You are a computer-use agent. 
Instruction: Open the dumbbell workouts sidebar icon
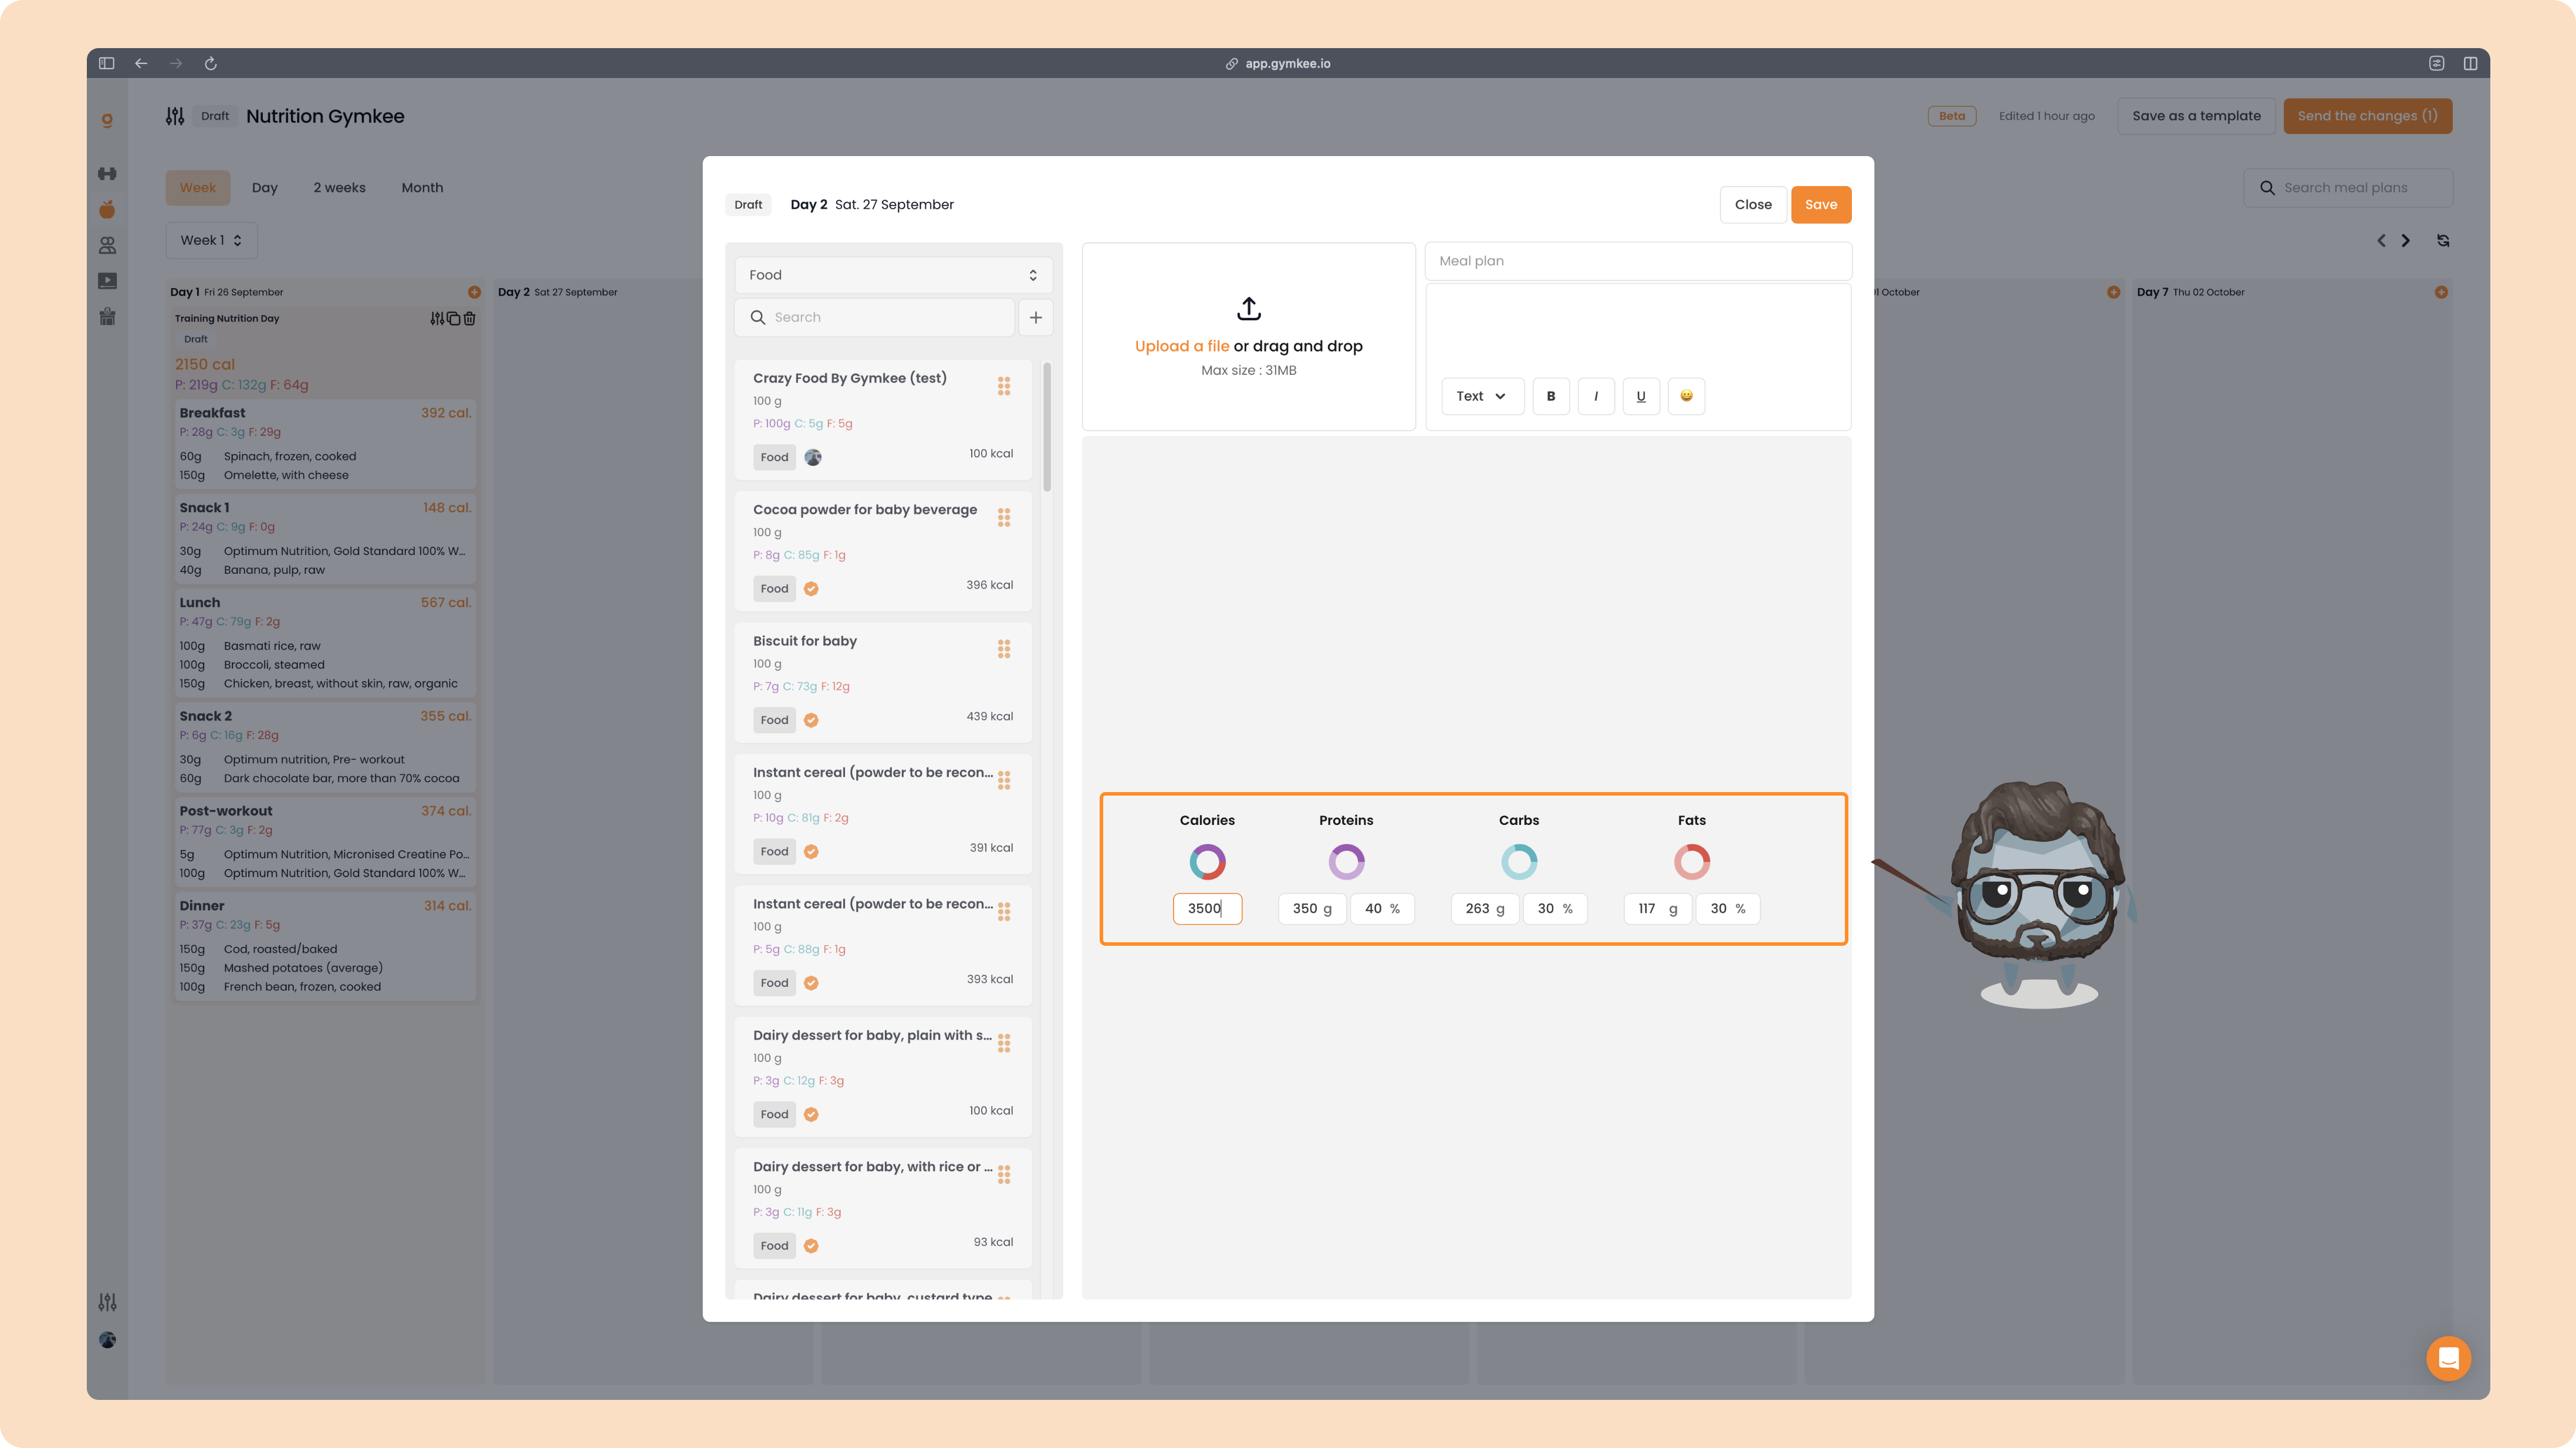(x=107, y=174)
